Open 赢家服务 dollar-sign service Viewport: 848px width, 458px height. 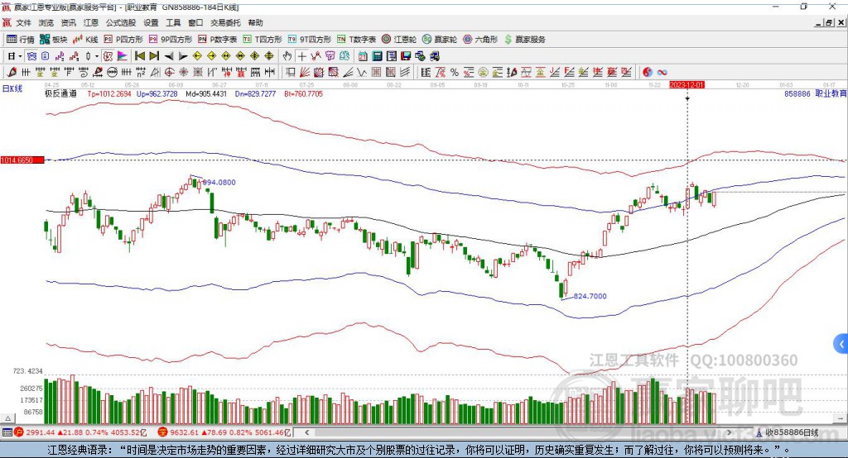pyautogui.click(x=524, y=40)
